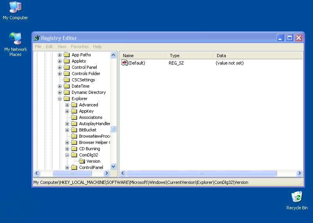The width and height of the screenshot is (313, 223).
Task: Open the View menu
Action: pyautogui.click(x=62, y=47)
